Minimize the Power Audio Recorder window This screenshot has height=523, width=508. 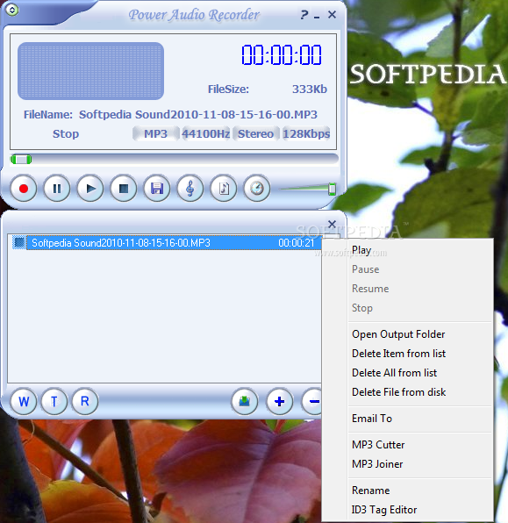click(317, 17)
